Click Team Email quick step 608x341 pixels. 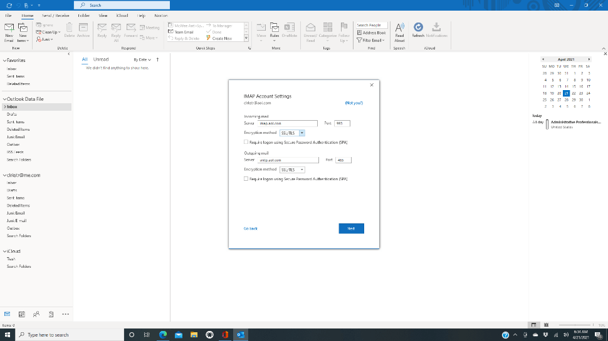pos(181,32)
